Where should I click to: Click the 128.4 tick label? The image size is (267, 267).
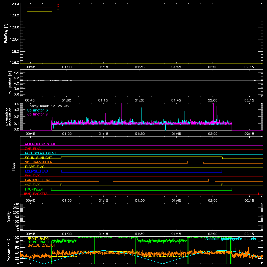point(14,39)
